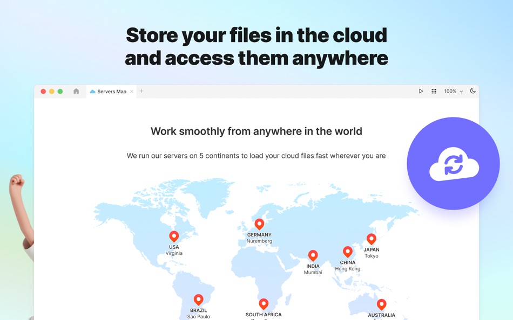Click the cloud sync icon badge
This screenshot has width=513, height=320.
pyautogui.click(x=454, y=163)
